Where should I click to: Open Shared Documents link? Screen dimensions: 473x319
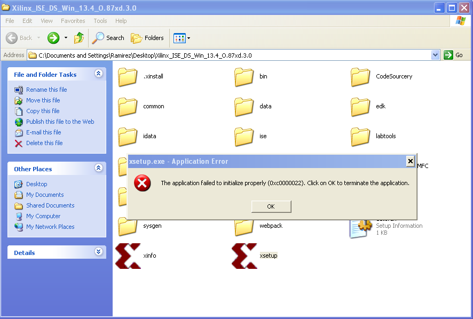pos(50,205)
